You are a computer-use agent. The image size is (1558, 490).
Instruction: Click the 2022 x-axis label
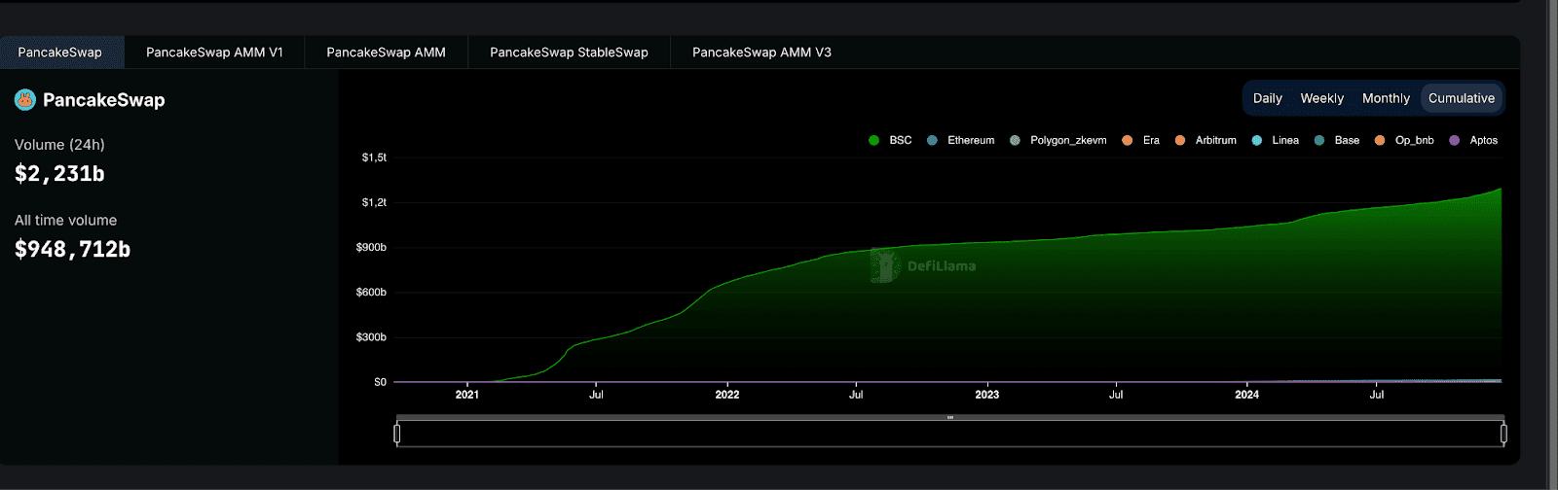point(727,395)
